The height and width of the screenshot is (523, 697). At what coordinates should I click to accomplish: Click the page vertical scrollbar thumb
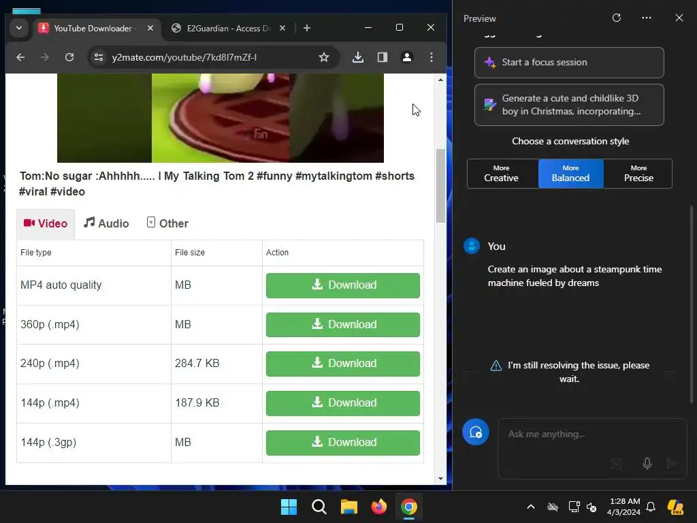[x=440, y=185]
